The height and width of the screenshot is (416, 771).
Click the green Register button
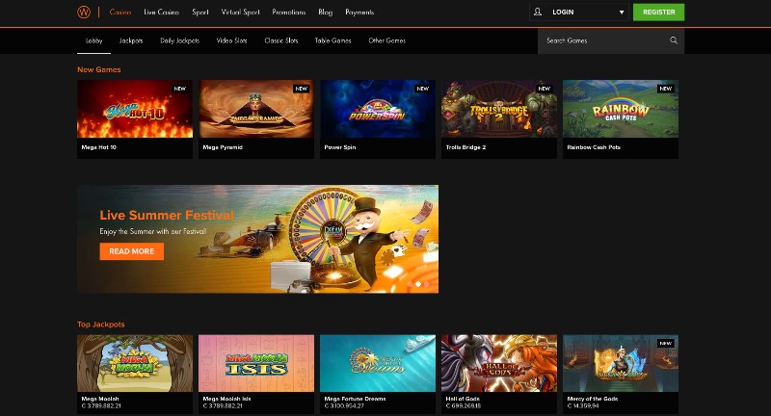point(658,13)
